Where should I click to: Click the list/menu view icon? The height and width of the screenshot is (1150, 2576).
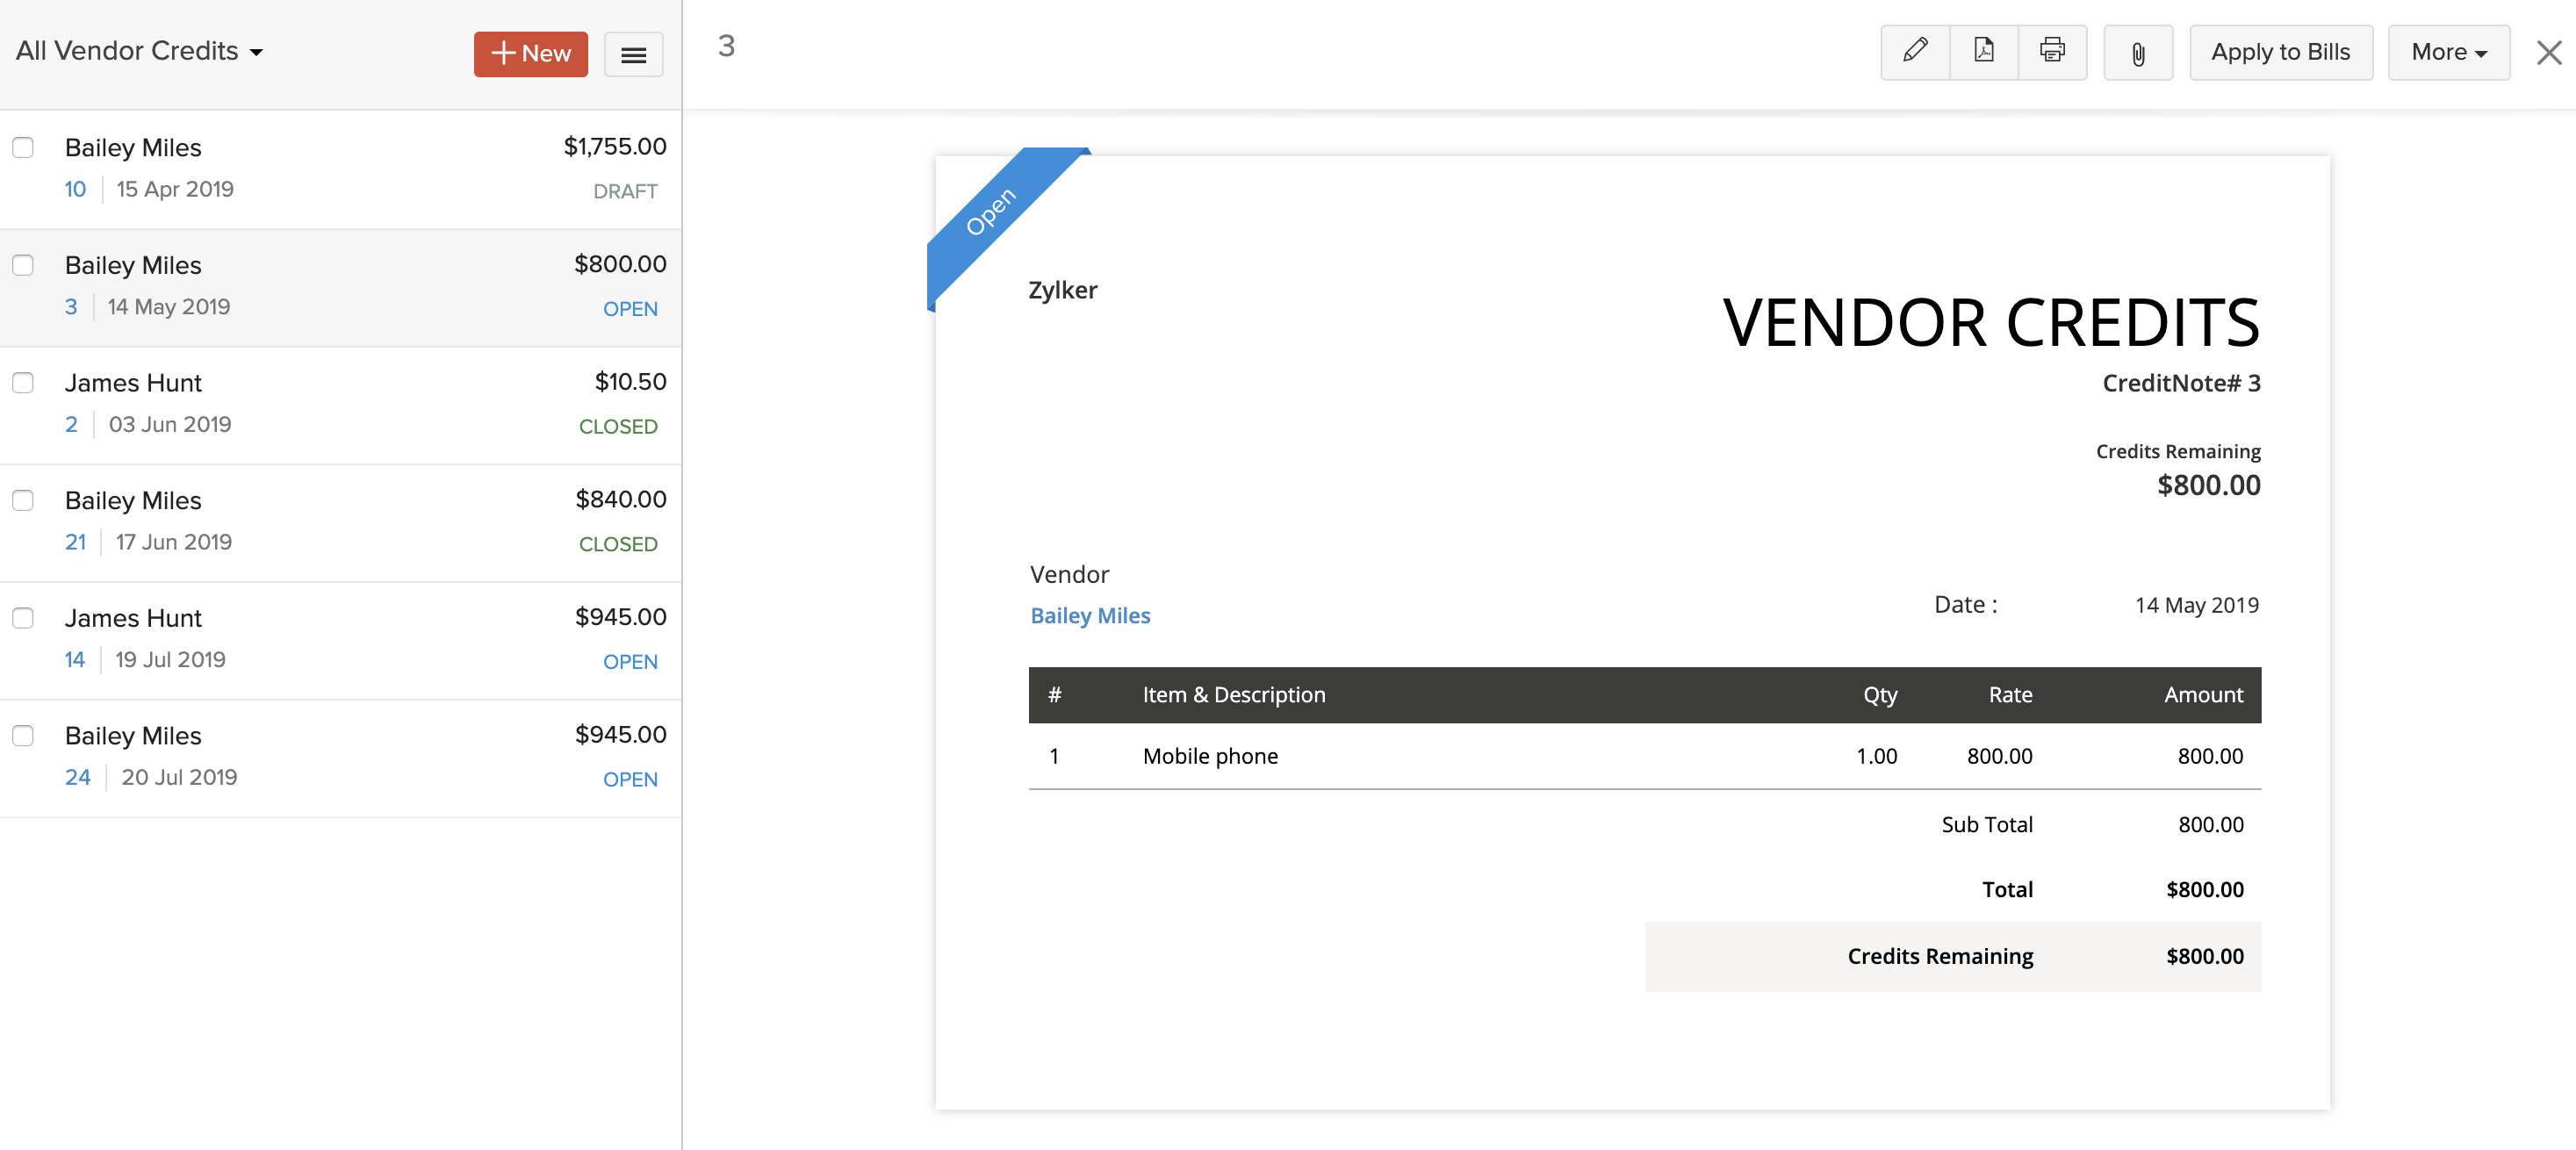(x=632, y=54)
